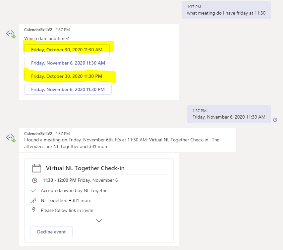
Task: Click the green Accepted checkmark on the event card
Action: tap(33, 190)
